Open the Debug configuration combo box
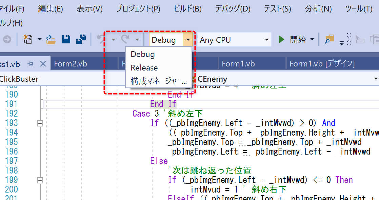This screenshot has width=379, height=200. [171, 40]
